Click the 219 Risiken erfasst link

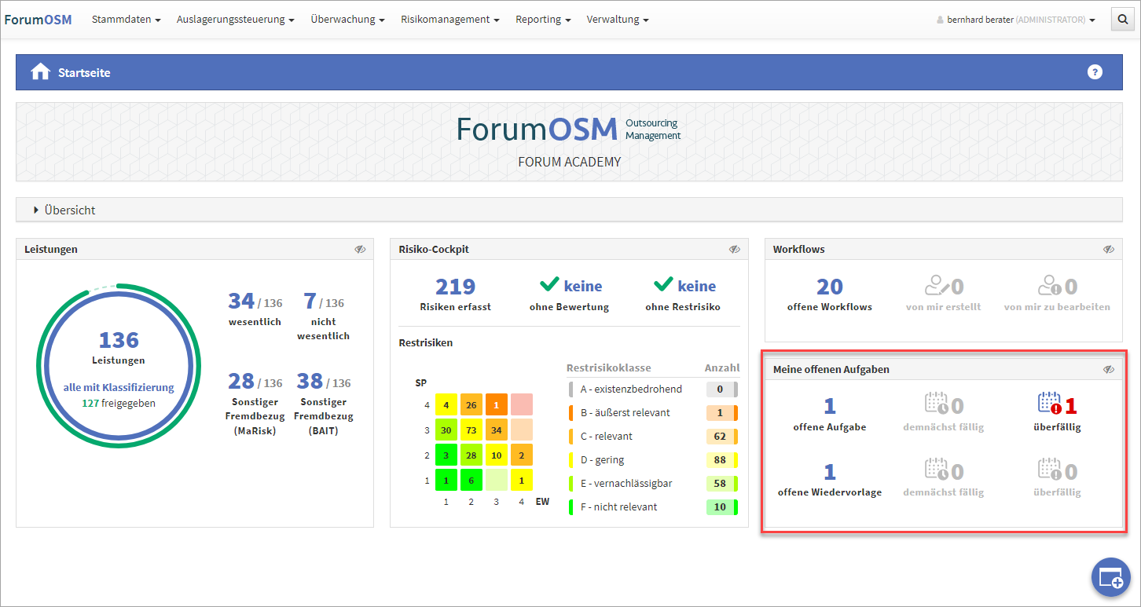pos(455,287)
